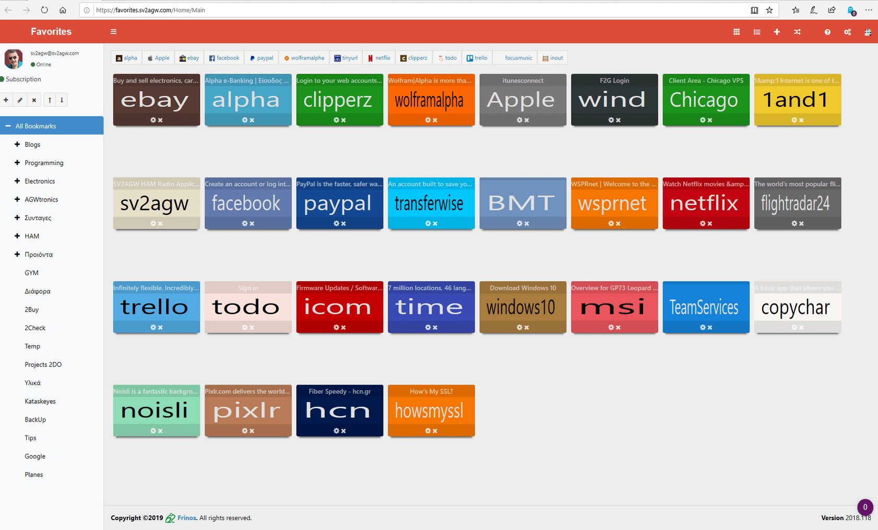Click the shuffle icon in the header

[x=797, y=32]
